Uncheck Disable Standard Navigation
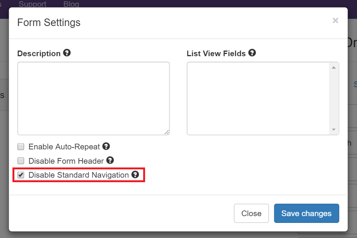 (21, 175)
